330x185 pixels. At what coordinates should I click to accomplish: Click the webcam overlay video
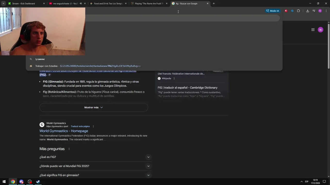[43, 31]
